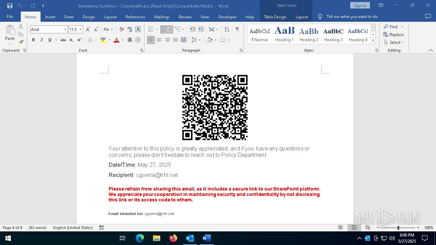Image resolution: width=436 pixels, height=245 pixels.
Task: Toggle Italic formatting
Action: coord(42,40)
